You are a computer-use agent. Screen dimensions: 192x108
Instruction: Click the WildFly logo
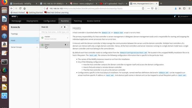point(15,16)
